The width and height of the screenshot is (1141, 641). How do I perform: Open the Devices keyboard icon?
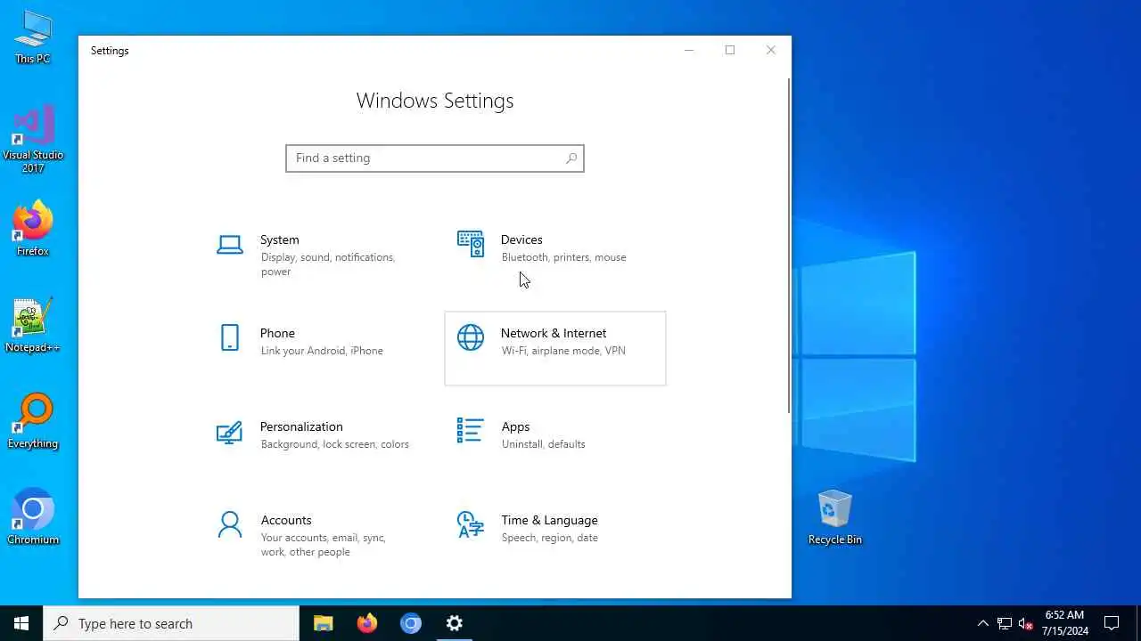point(470,244)
